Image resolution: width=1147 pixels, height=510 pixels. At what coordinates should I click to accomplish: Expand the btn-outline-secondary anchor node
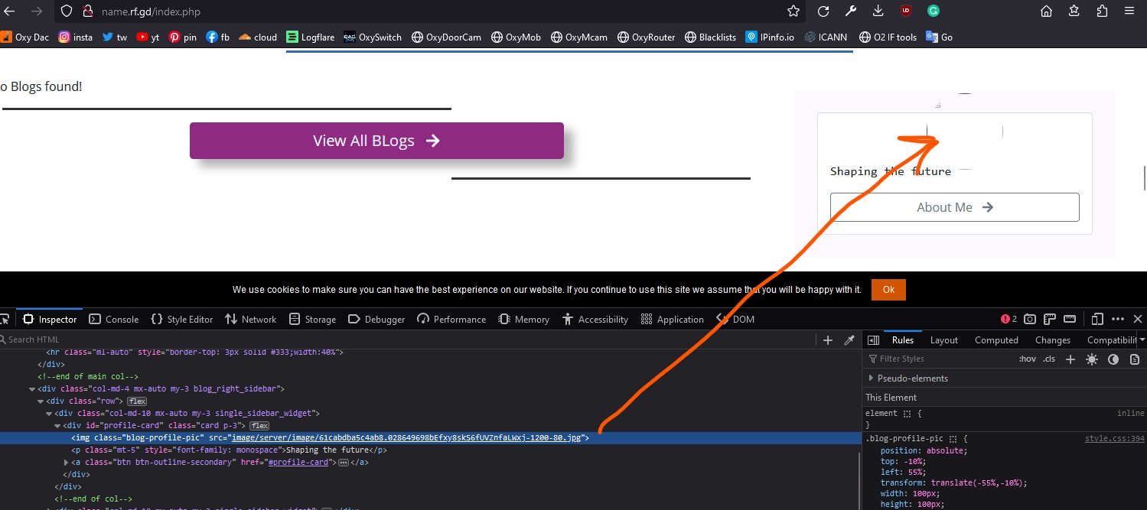click(x=67, y=463)
